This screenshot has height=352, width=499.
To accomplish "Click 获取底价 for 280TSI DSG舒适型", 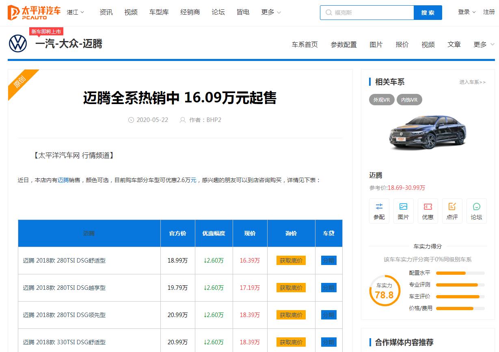I will (291, 261).
